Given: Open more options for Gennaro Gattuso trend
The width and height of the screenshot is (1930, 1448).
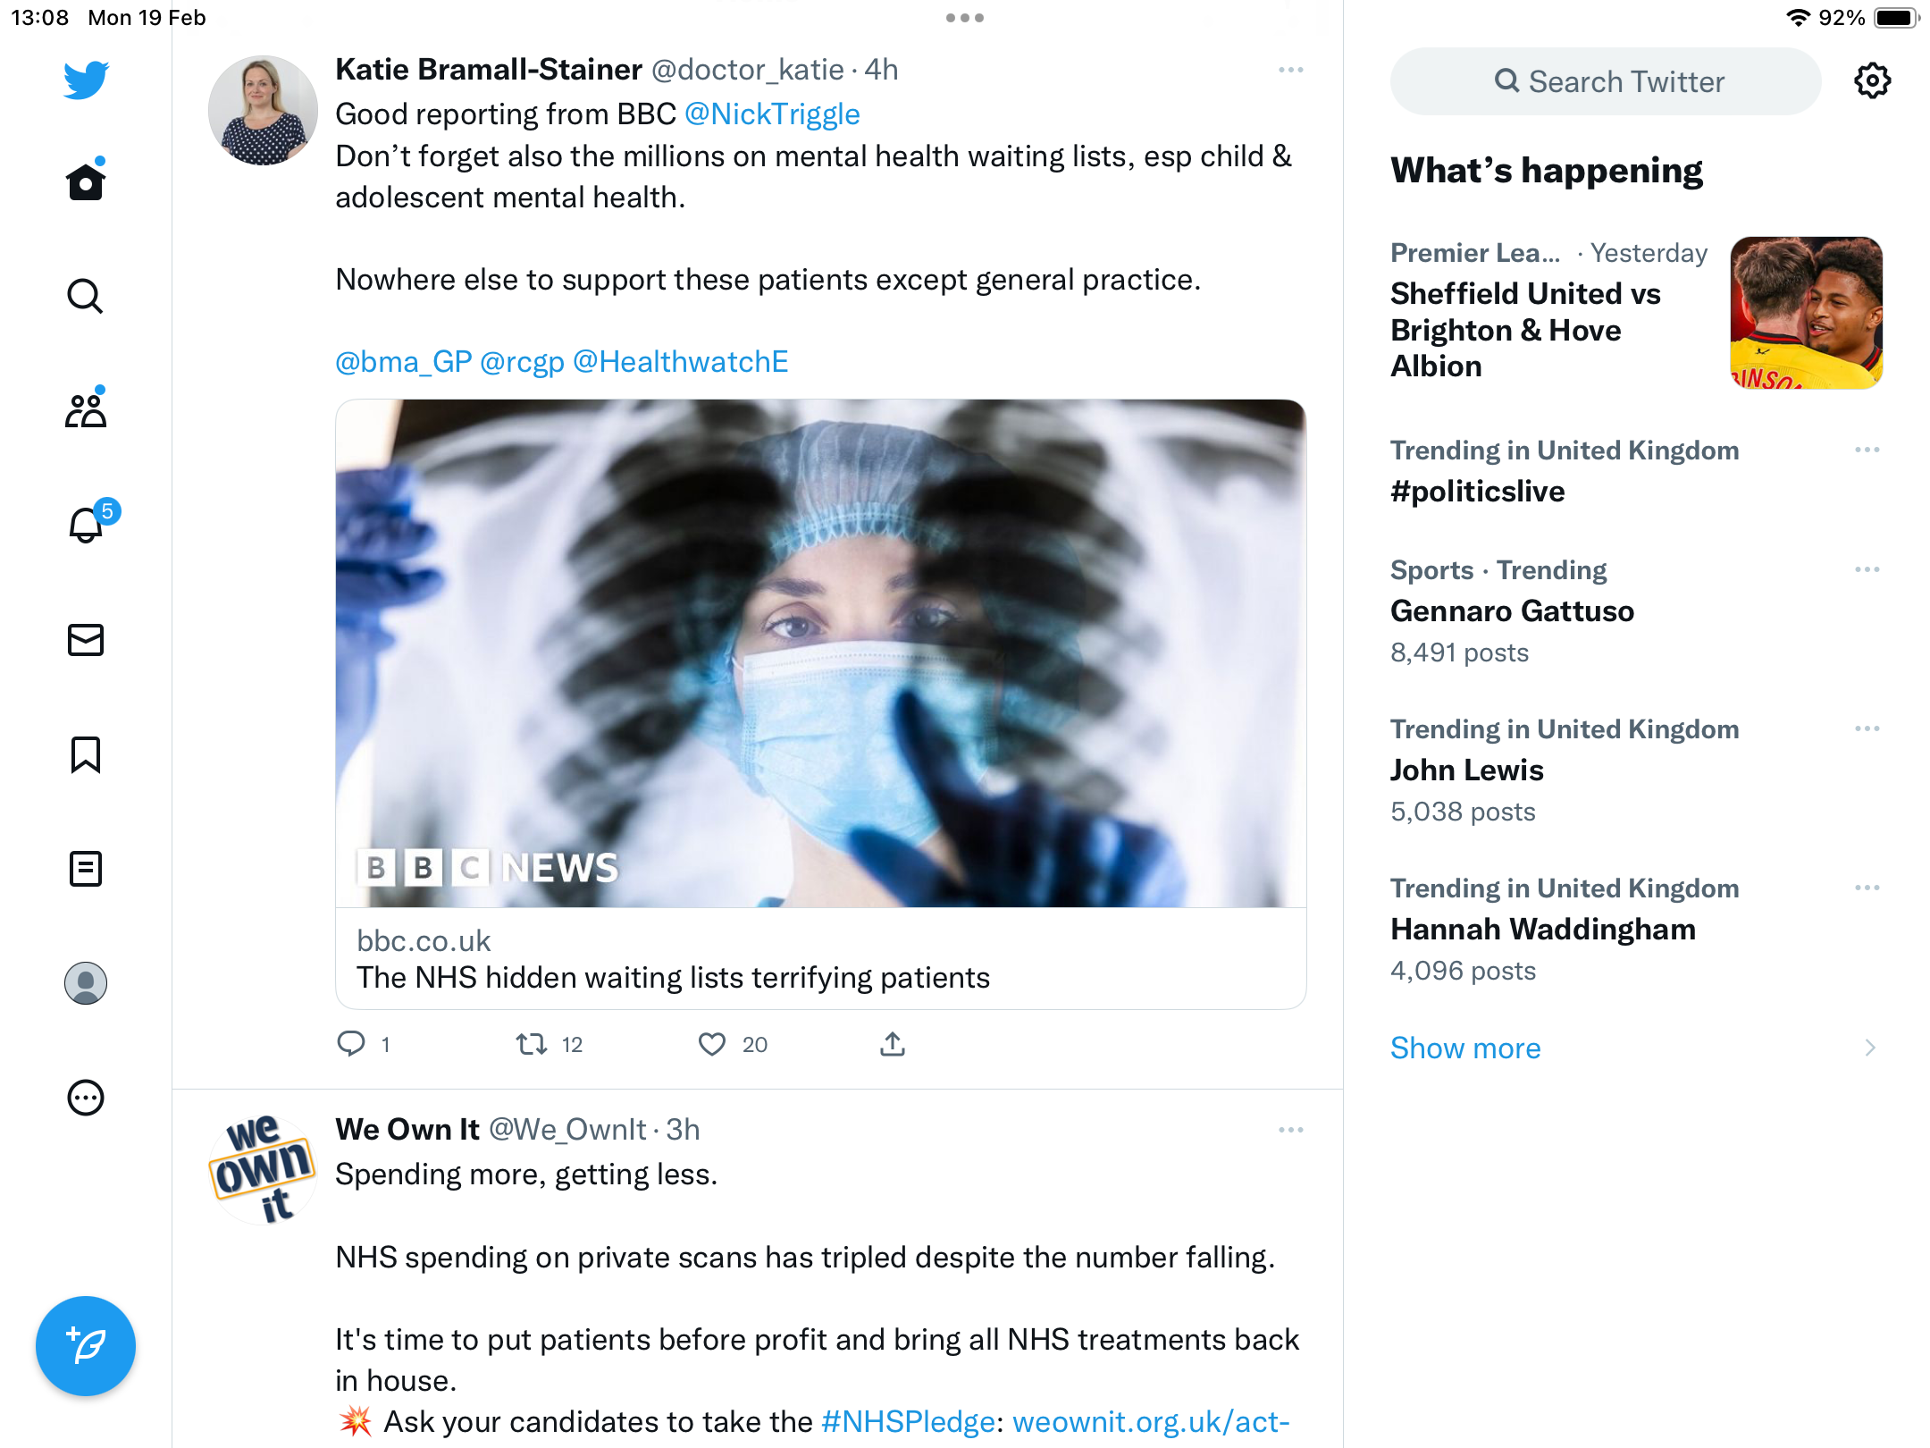Looking at the screenshot, I should click(x=1867, y=569).
